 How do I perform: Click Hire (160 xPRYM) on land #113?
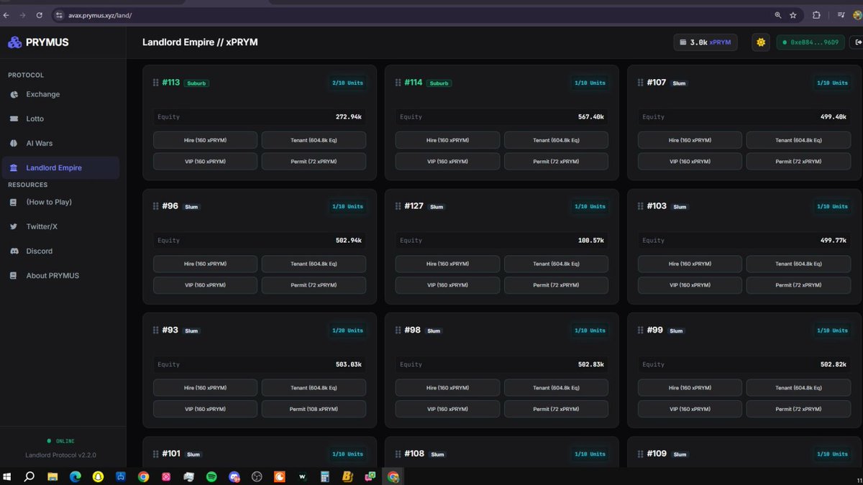205,140
